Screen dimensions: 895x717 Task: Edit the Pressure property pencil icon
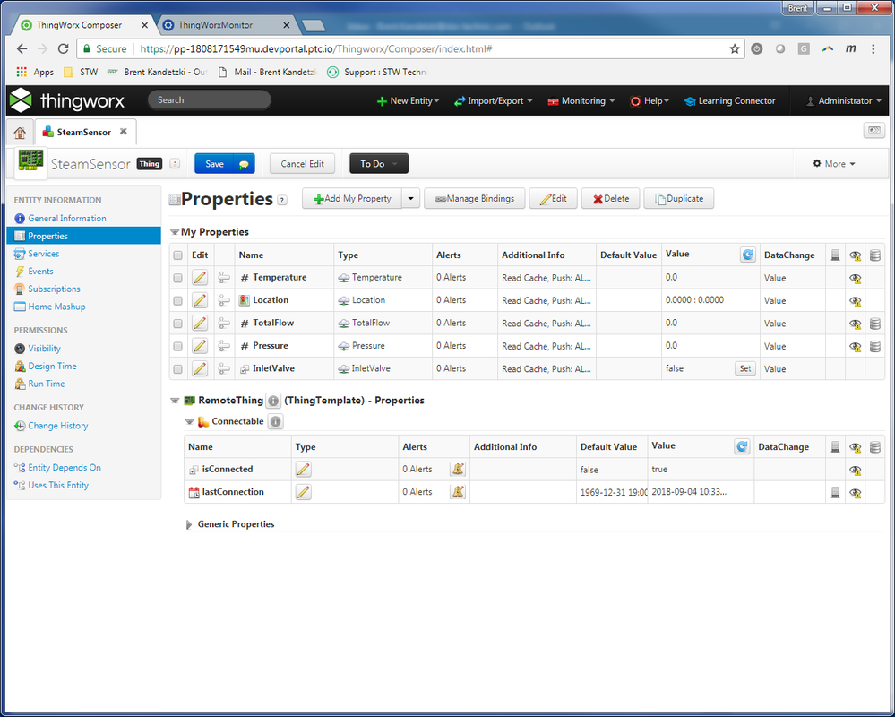click(199, 346)
